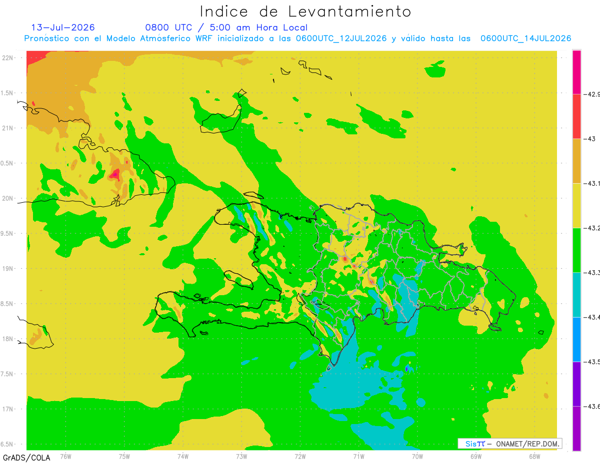The image size is (600, 463).
Task: Click the '9.5N' latitude label
Action: pyautogui.click(x=7, y=233)
